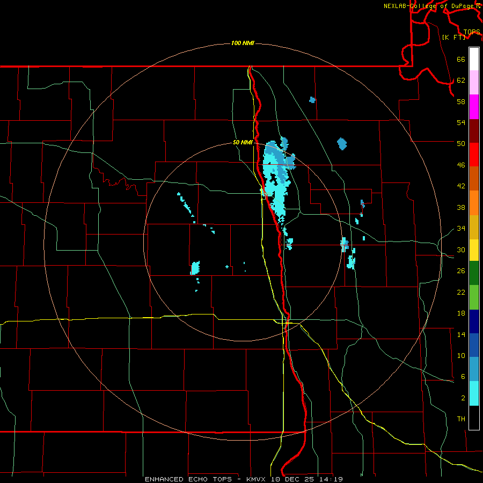This screenshot has height=483, width=483.
Task: Click the legend value '18'
Action: coord(461,313)
